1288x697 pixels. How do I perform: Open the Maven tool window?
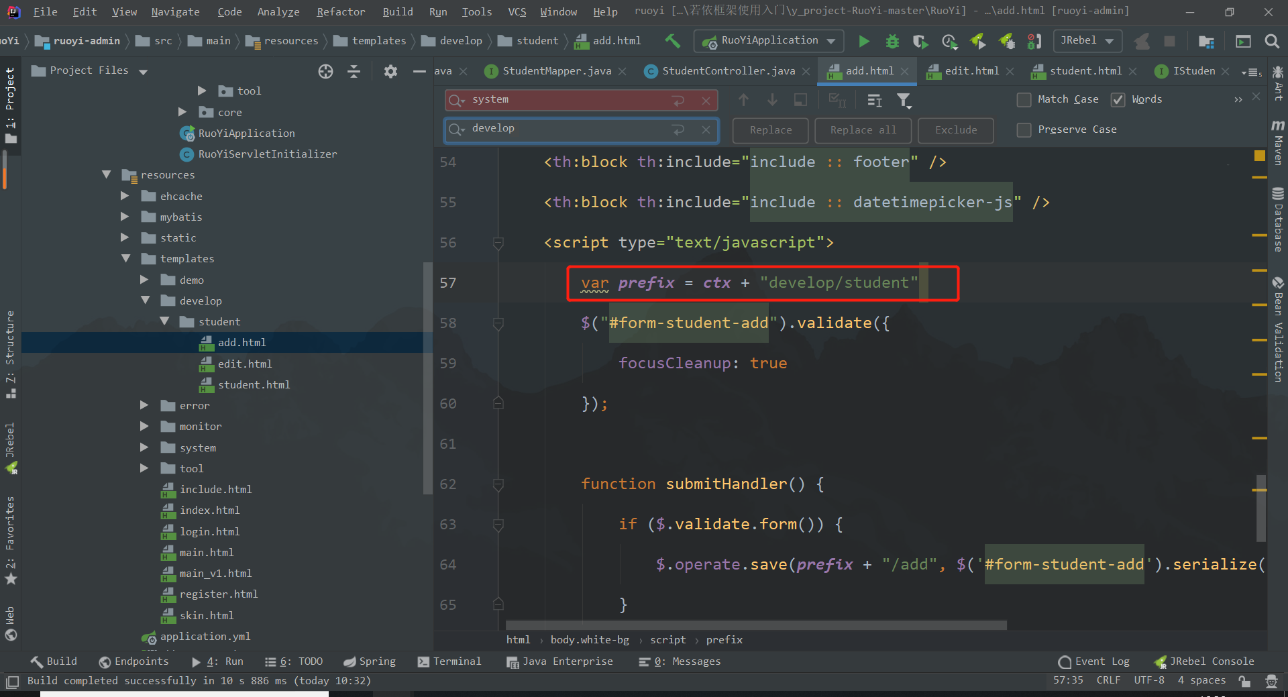pos(1278,142)
